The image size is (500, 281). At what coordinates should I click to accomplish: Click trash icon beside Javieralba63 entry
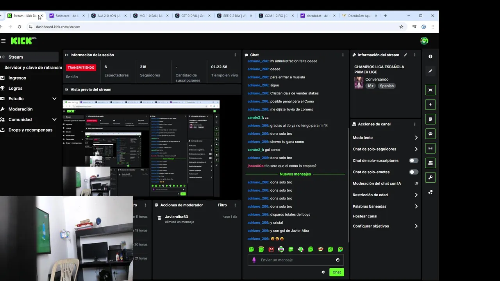tap(159, 218)
